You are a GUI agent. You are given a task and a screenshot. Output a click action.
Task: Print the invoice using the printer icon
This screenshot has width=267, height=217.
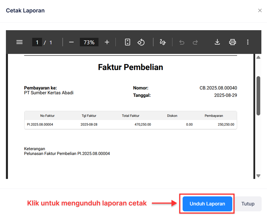(x=232, y=42)
